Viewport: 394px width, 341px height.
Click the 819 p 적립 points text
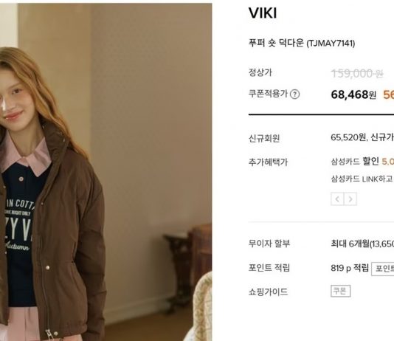(x=350, y=268)
